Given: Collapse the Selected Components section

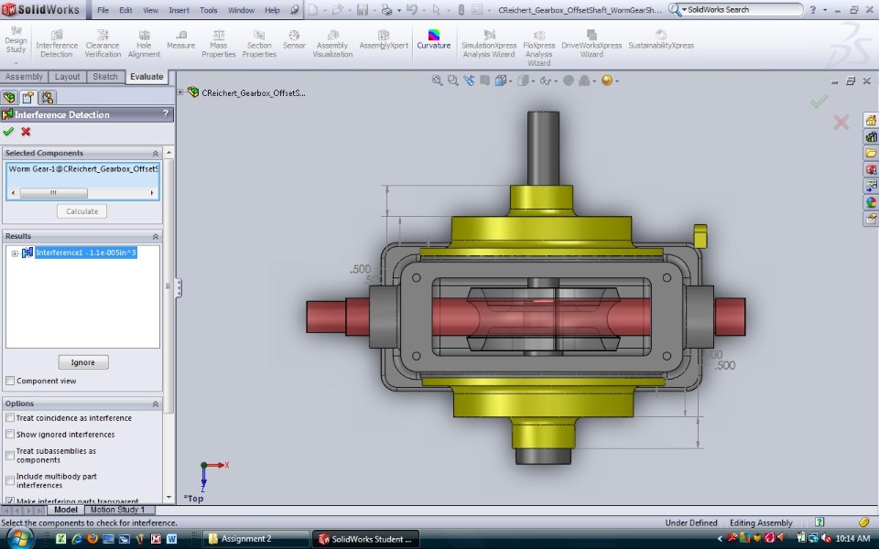Looking at the screenshot, I should click(x=155, y=154).
